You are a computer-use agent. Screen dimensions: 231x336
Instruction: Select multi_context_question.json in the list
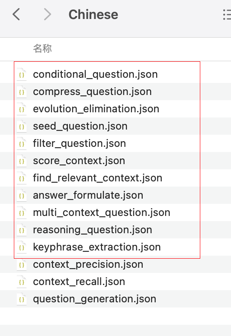[115, 213]
